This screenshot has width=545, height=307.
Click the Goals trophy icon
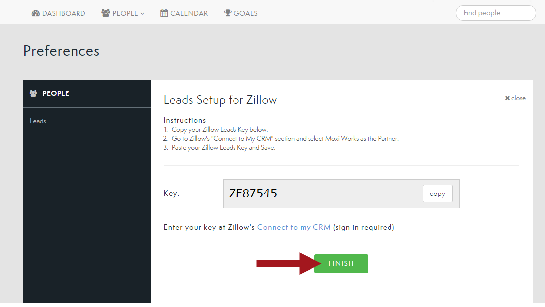(x=228, y=13)
